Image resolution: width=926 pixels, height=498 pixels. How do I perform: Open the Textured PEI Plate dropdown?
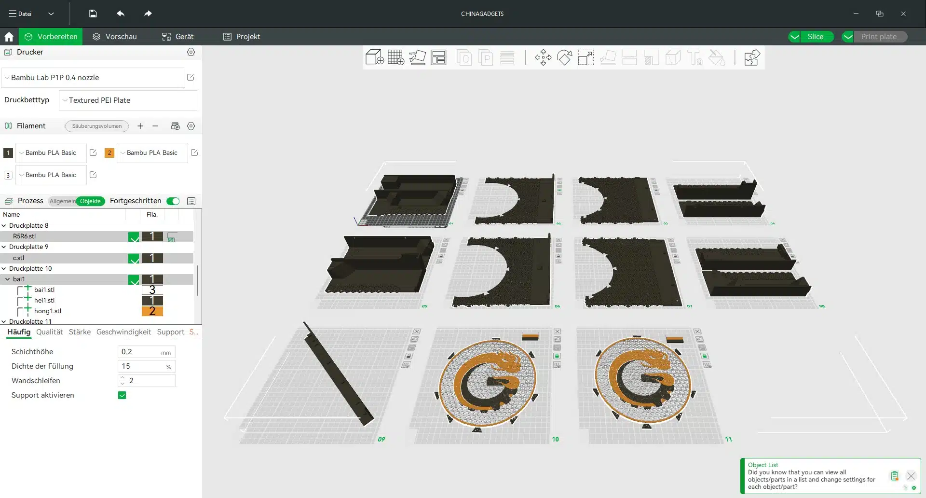[x=128, y=100]
